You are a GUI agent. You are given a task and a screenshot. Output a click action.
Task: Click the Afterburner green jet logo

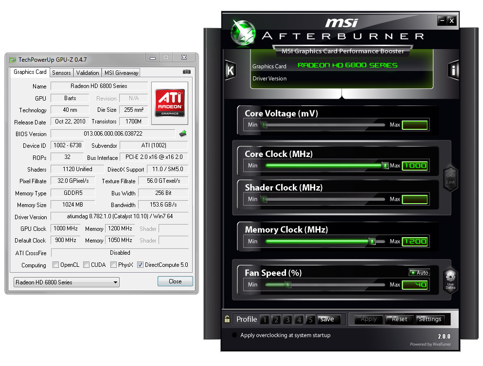(x=243, y=32)
